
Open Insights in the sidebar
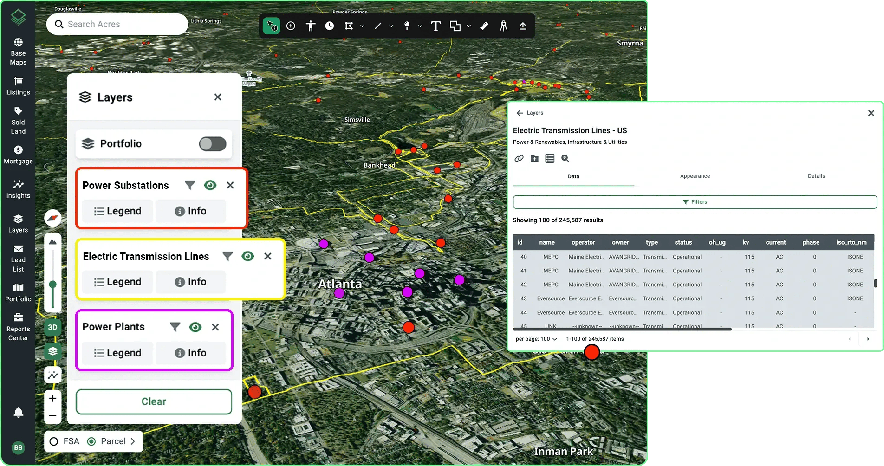18,190
